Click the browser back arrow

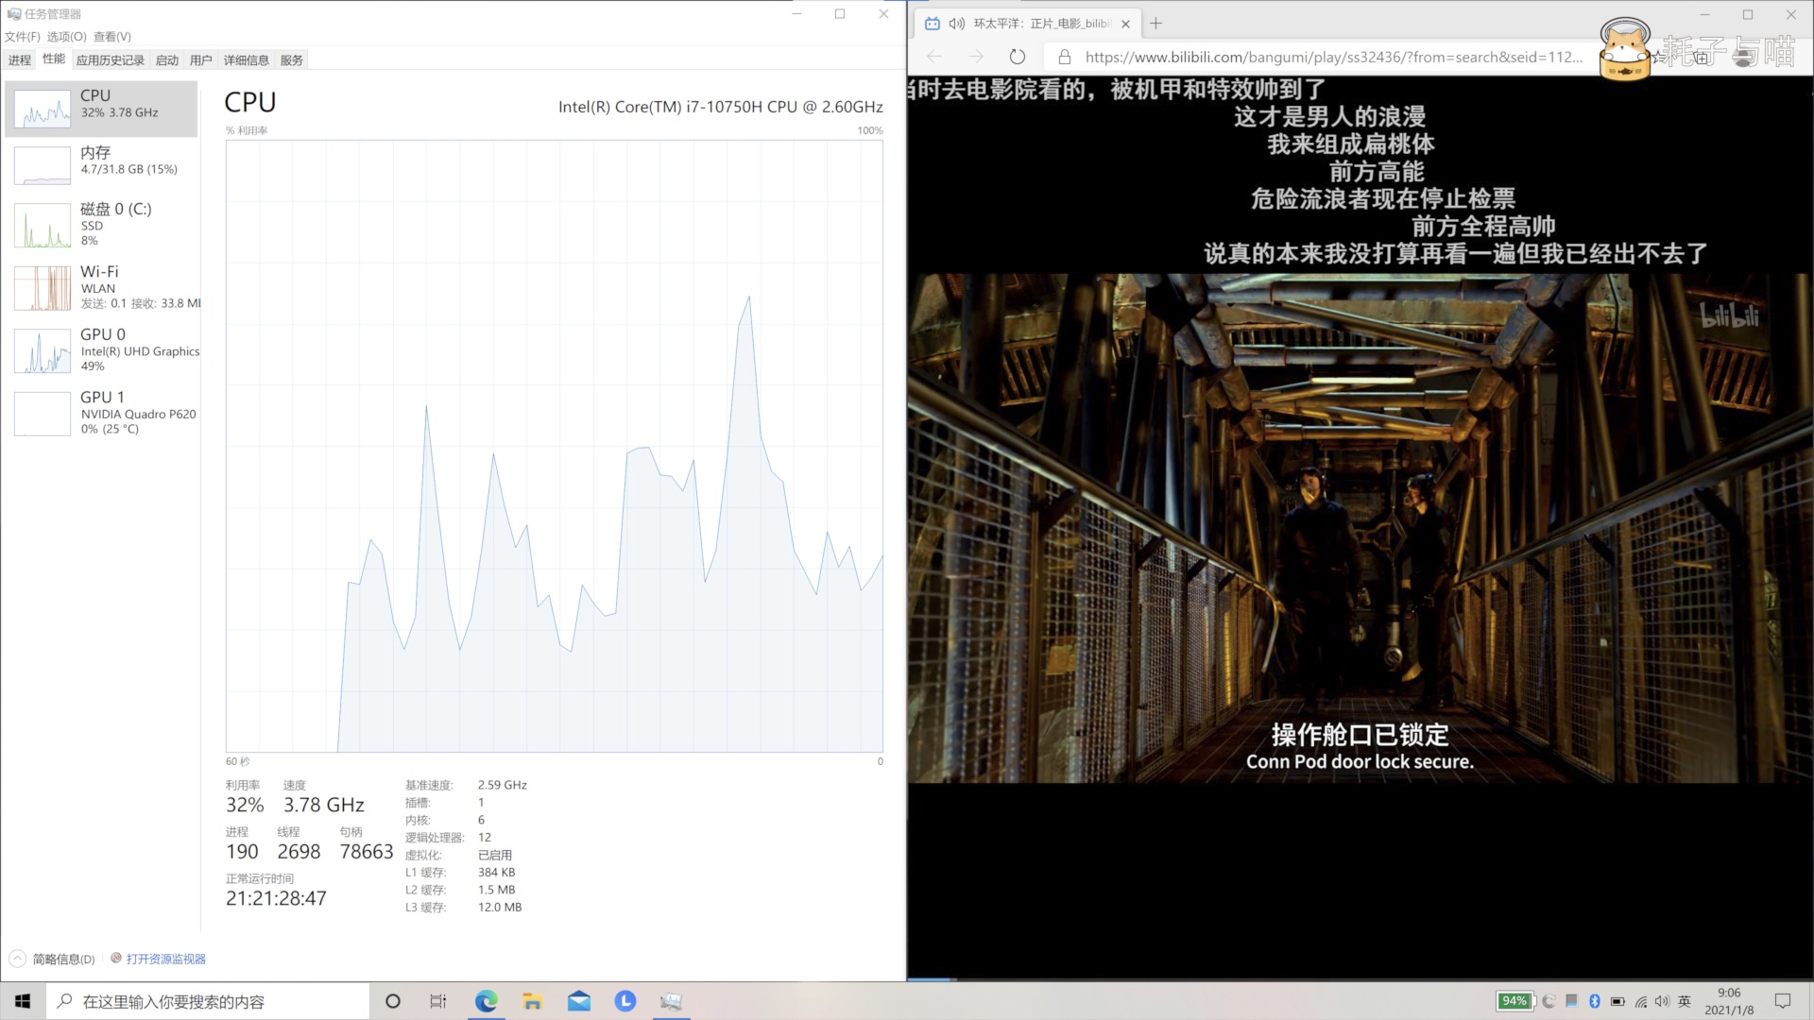point(934,57)
